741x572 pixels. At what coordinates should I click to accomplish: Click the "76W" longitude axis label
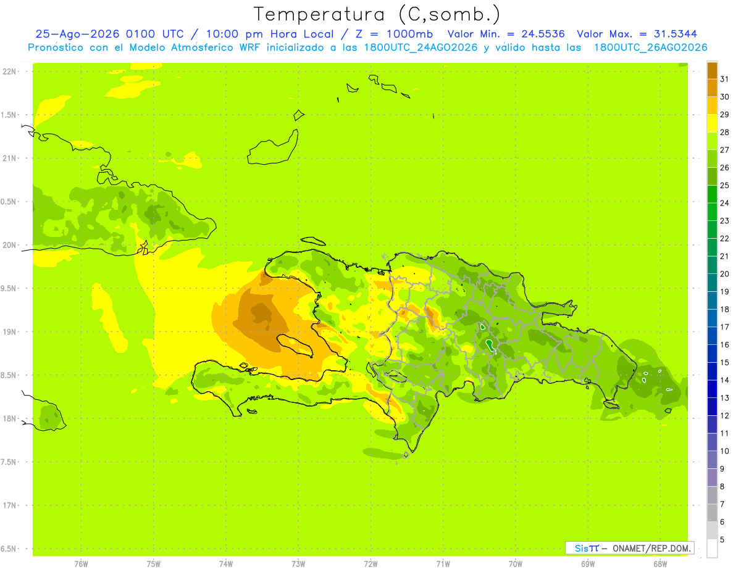[81, 564]
